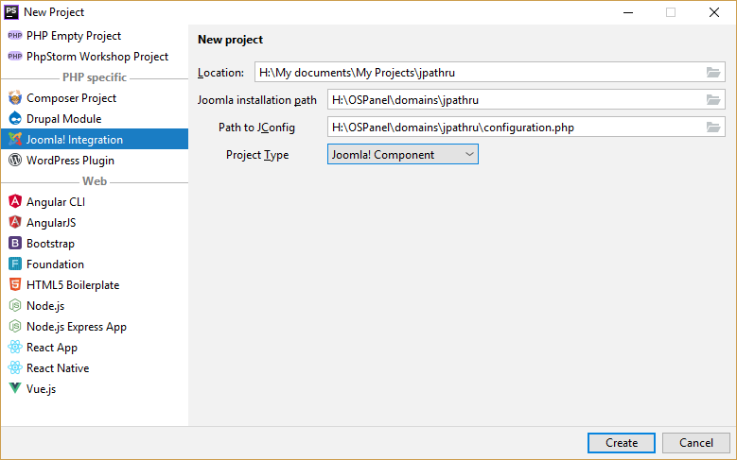Click the AngularJS shield icon
The image size is (737, 460).
pos(15,222)
